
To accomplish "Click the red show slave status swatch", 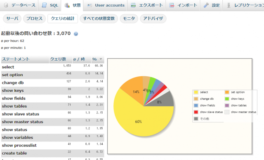I will (196, 112).
